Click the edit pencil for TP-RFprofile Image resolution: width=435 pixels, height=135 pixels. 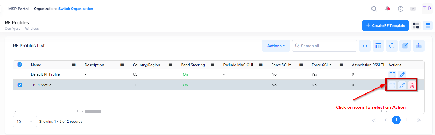click(x=402, y=85)
